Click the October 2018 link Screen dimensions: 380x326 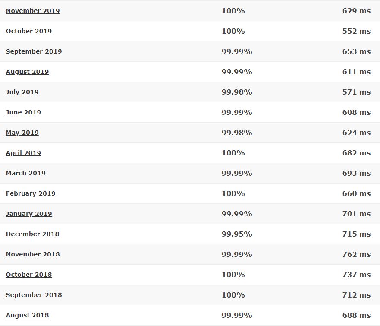[x=29, y=275]
